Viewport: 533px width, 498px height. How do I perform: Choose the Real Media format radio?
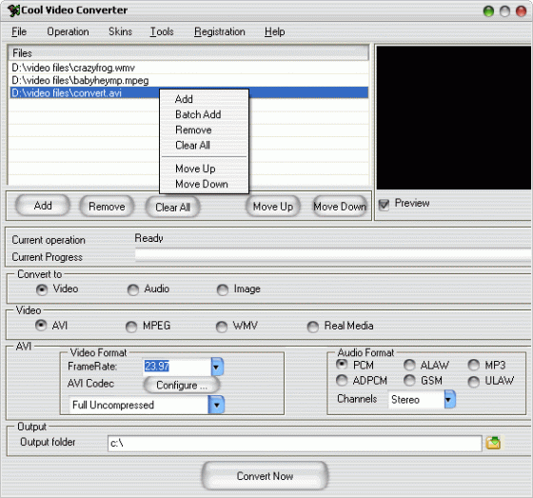[313, 327]
